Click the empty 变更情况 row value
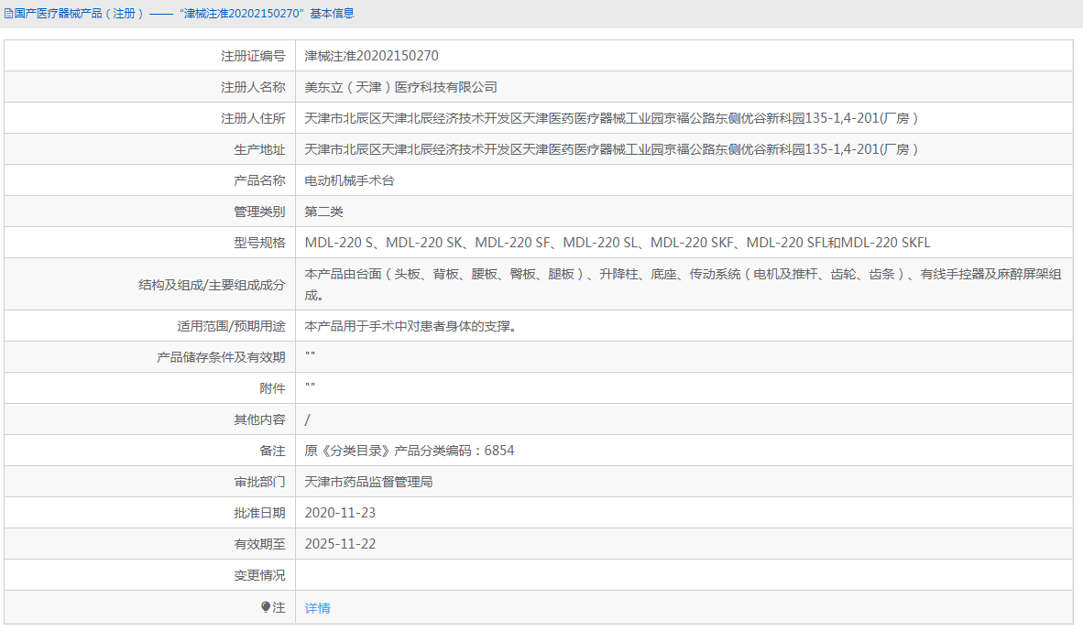This screenshot has height=631, width=1083. tap(550, 575)
